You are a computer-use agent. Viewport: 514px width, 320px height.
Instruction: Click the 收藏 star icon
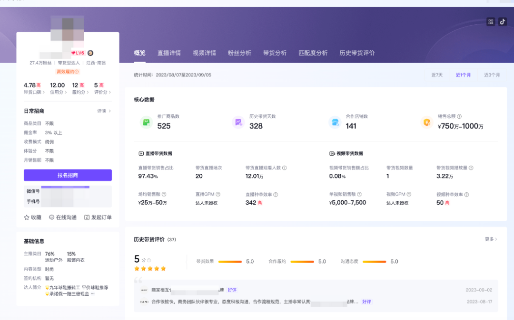point(27,217)
